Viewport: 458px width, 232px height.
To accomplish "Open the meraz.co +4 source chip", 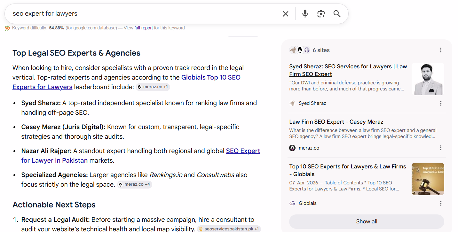I will point(134,184).
